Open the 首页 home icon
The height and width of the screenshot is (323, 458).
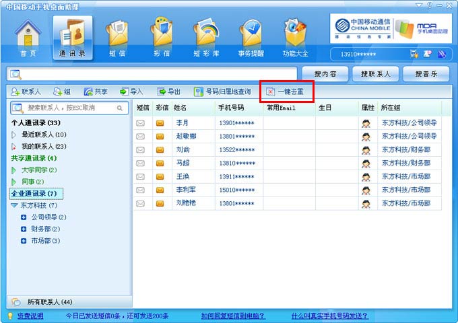click(28, 37)
